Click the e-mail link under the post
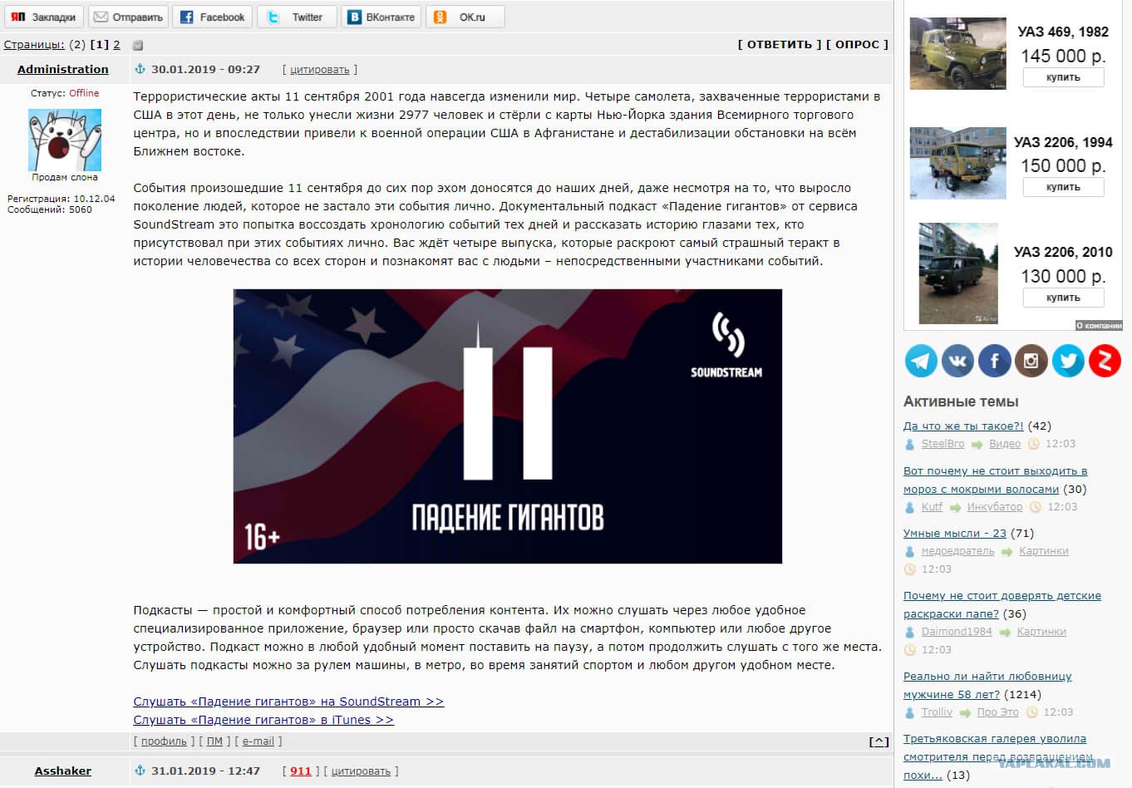1132x788 pixels. pos(258,741)
